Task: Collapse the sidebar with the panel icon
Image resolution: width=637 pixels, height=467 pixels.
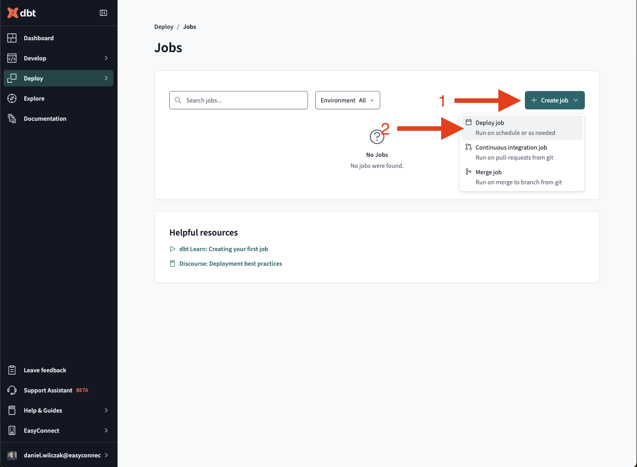Action: pos(103,13)
